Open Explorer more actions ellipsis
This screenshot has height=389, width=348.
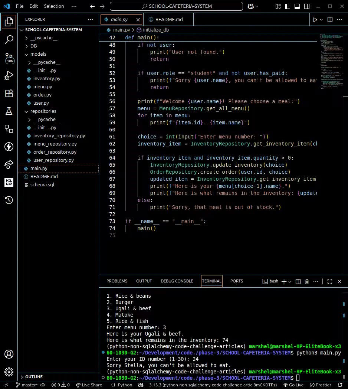[91, 19]
